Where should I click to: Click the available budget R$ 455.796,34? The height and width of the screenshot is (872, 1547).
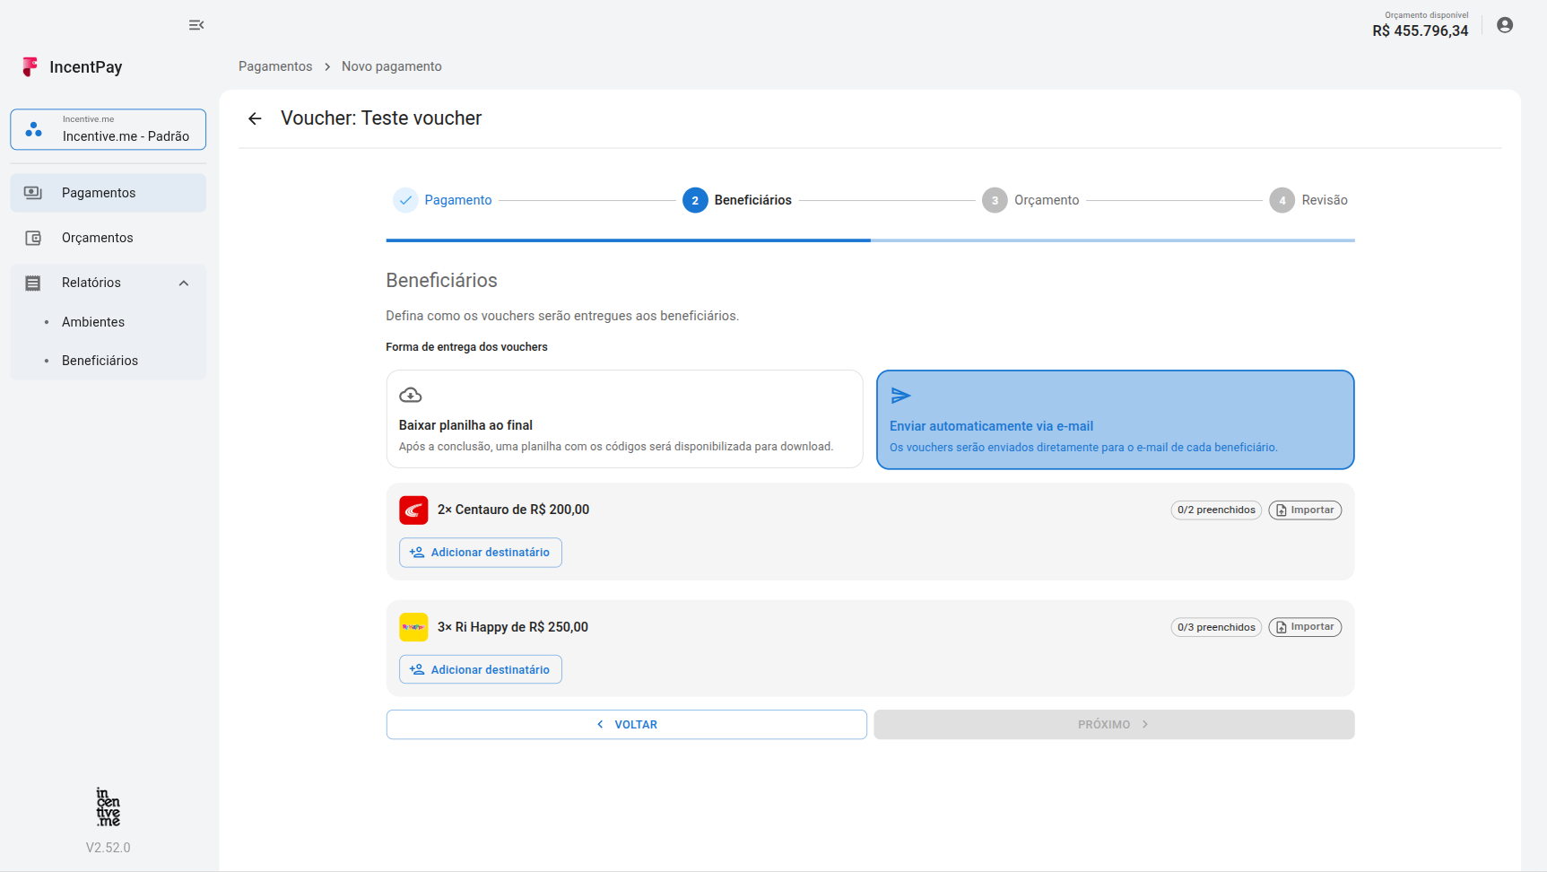pos(1421,31)
